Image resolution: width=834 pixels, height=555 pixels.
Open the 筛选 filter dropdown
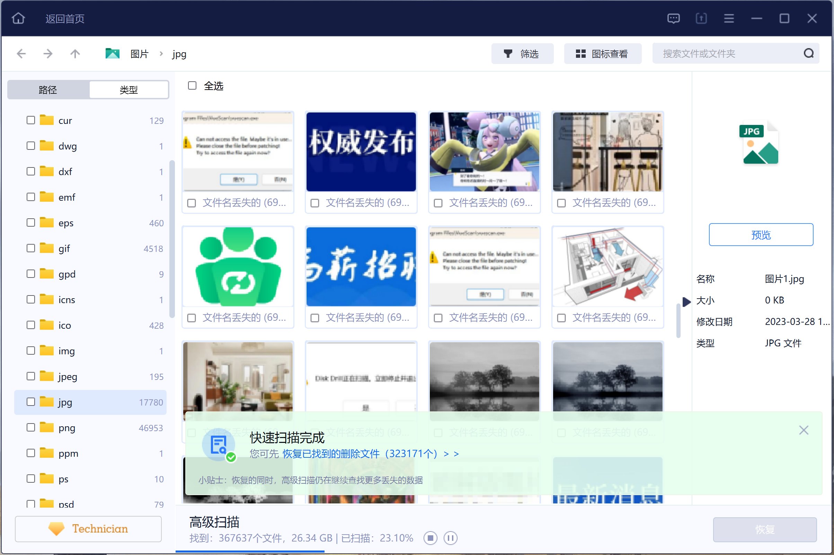[522, 54]
